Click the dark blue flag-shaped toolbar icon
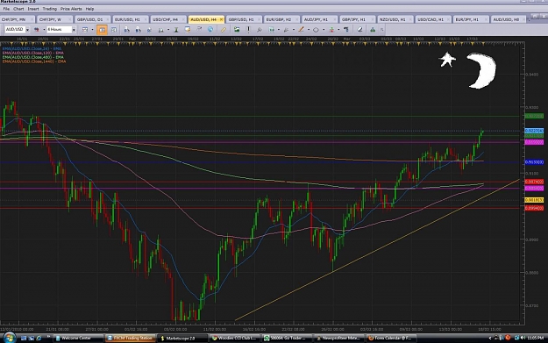Viewport: 548px width, 343px height. (x=346, y=30)
